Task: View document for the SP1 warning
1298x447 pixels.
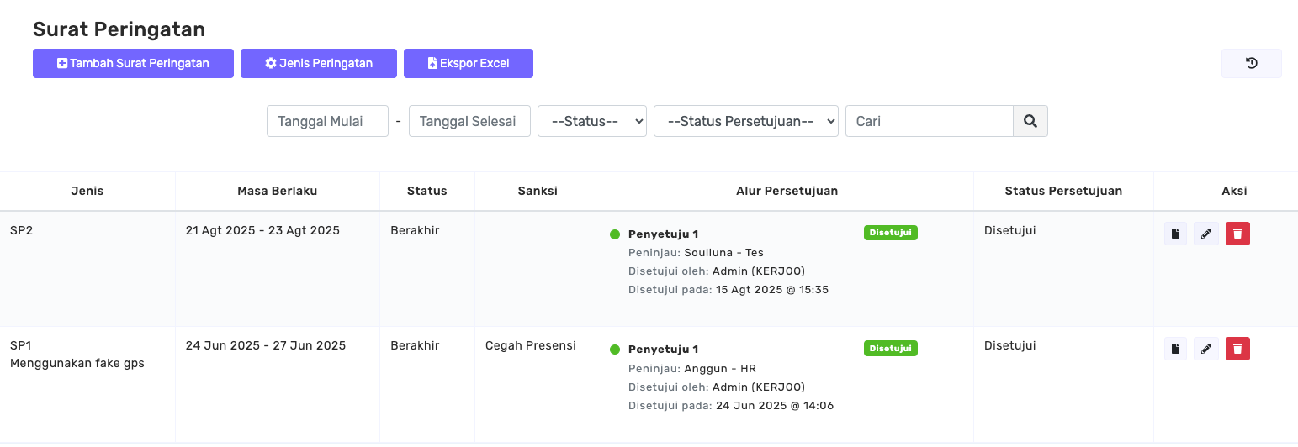Action: (1175, 349)
